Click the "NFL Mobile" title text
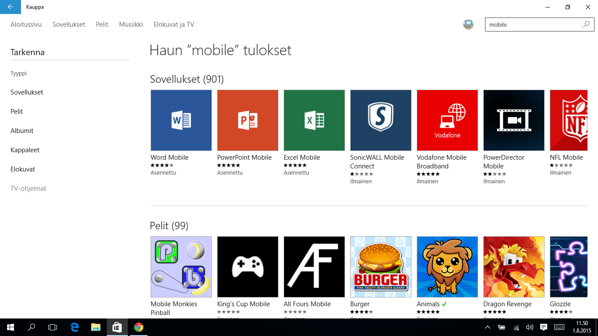The height and width of the screenshot is (336, 598). pyautogui.click(x=566, y=157)
